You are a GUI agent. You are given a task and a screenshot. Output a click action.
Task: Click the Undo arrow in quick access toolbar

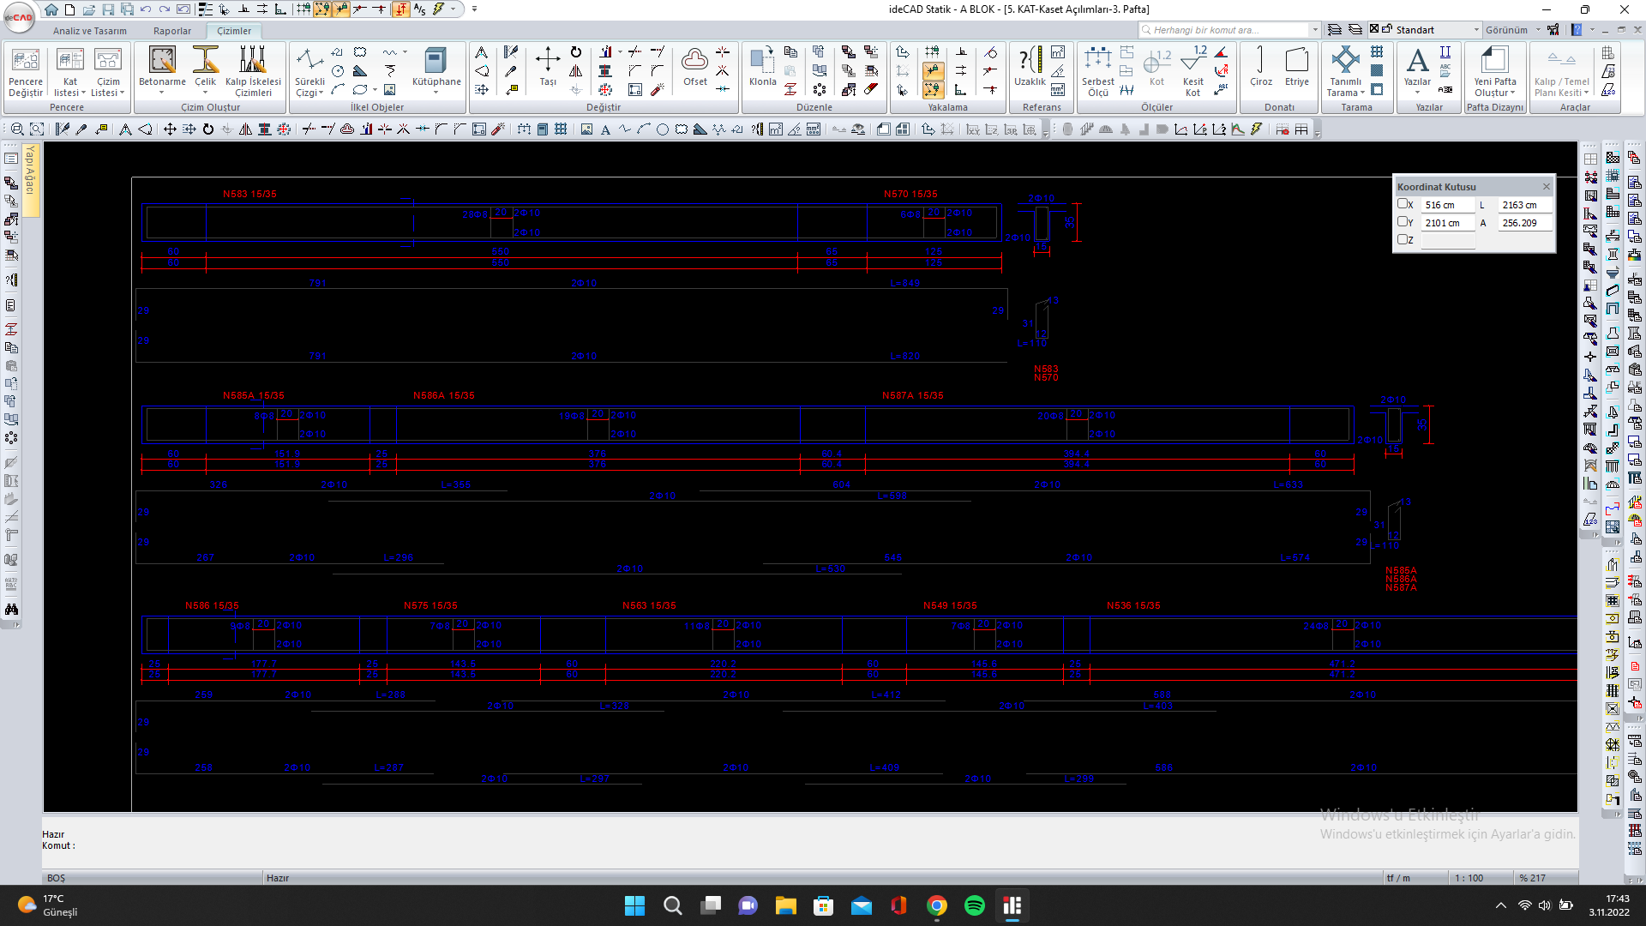[x=146, y=9]
